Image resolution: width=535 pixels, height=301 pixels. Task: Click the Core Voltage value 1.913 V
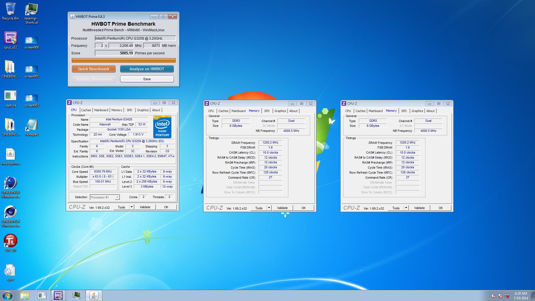[x=138, y=134]
